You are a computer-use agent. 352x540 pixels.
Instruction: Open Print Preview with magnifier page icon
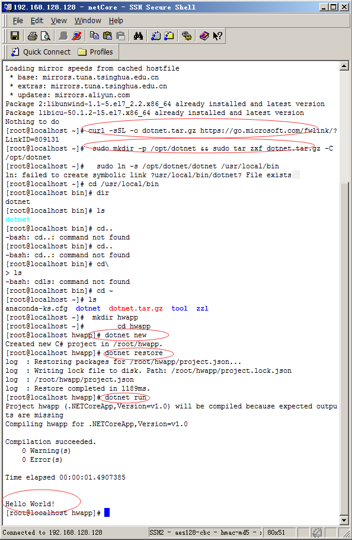[x=46, y=36]
